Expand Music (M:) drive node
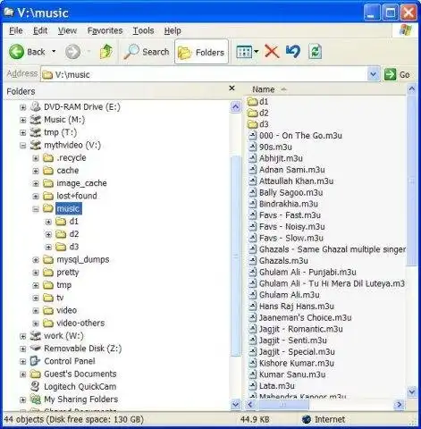Viewport: 421px width, 429px height. pos(23,120)
